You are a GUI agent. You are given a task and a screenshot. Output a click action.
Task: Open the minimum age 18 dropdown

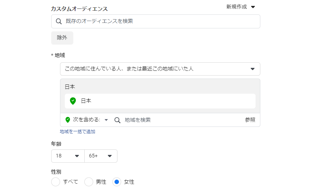(x=68, y=156)
